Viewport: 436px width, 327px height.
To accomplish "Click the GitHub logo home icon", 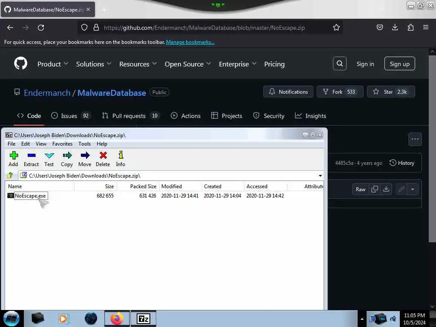I will pyautogui.click(x=20, y=64).
